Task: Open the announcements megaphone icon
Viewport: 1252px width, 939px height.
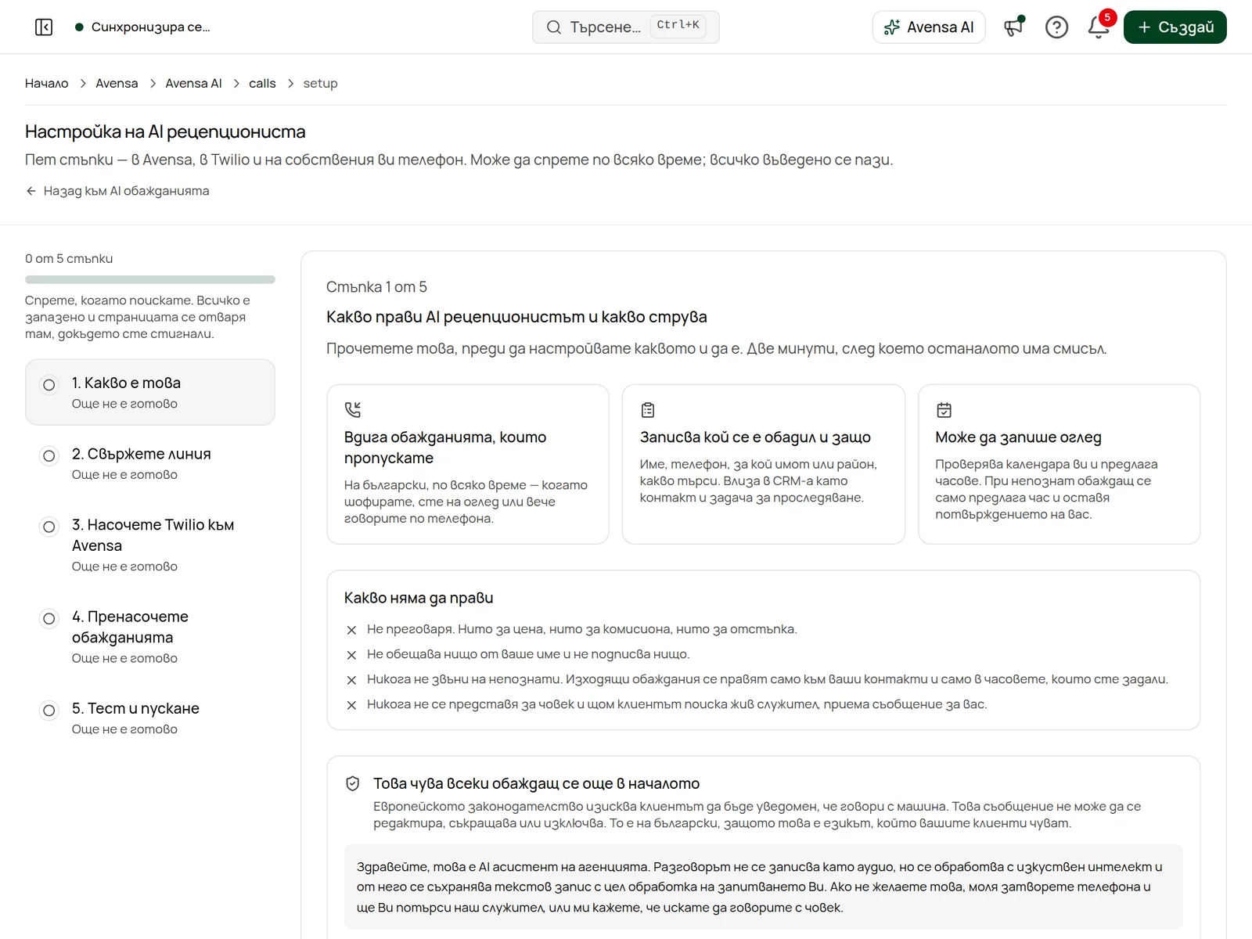Action: (1014, 27)
